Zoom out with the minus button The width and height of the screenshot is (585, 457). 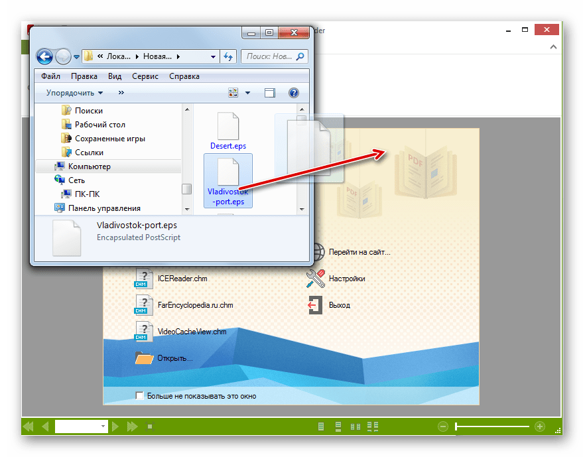coord(443,426)
